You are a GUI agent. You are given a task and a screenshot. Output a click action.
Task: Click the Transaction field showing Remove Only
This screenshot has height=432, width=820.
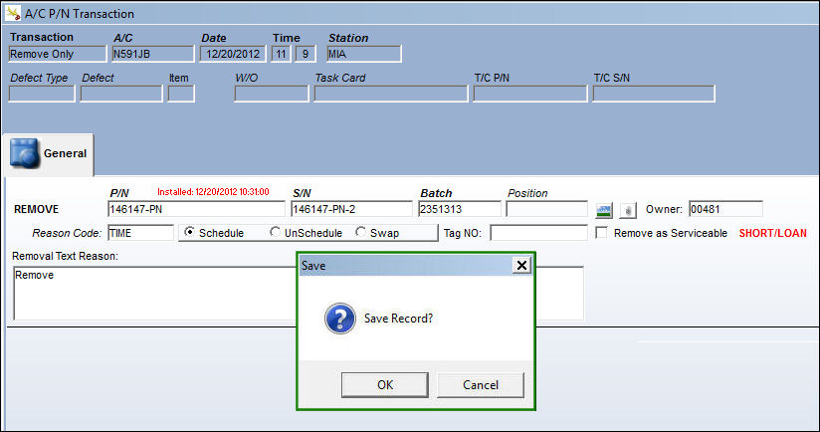click(58, 54)
